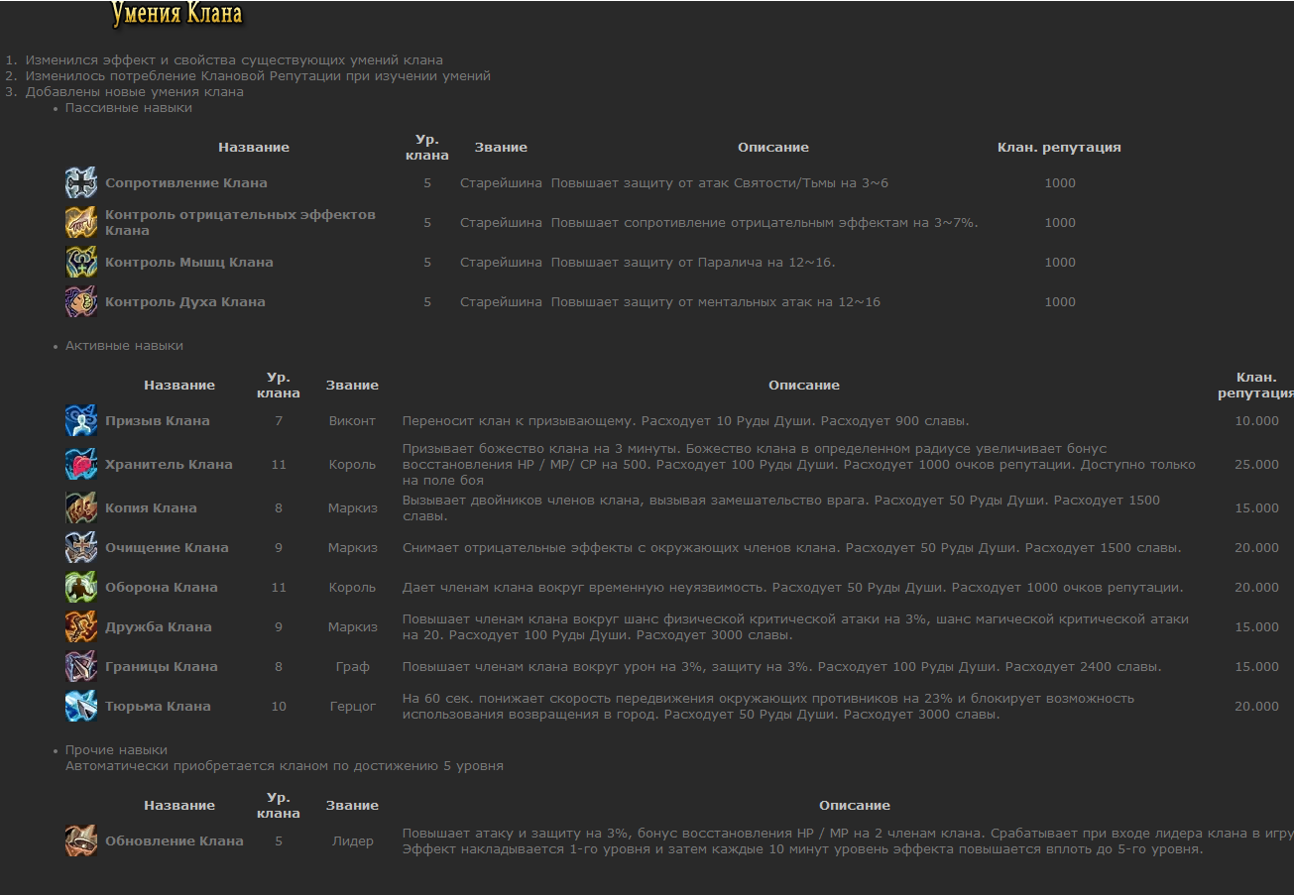Viewport: 1294px width, 895px height.
Task: Click reputation 1000 in Сопротивление Клана row
Action: click(1060, 182)
